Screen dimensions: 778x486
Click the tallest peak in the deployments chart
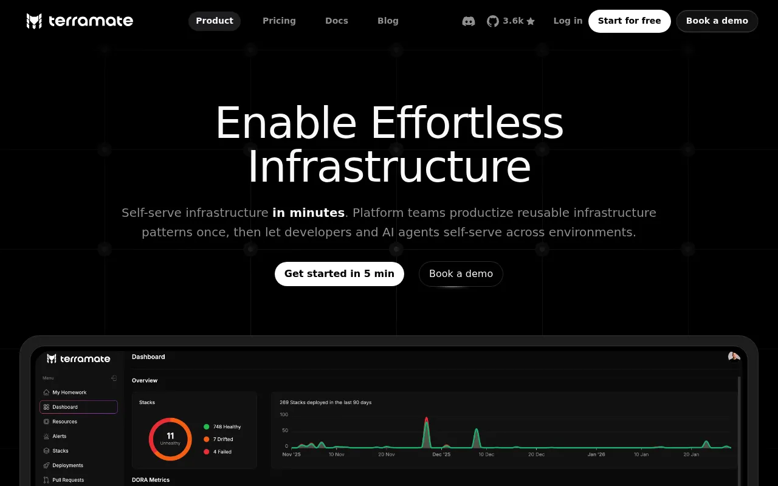pyautogui.click(x=426, y=432)
